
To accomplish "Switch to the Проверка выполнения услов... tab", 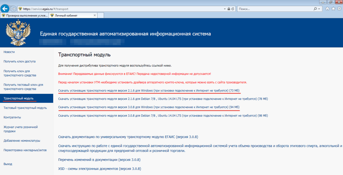I will (x=24, y=16).
